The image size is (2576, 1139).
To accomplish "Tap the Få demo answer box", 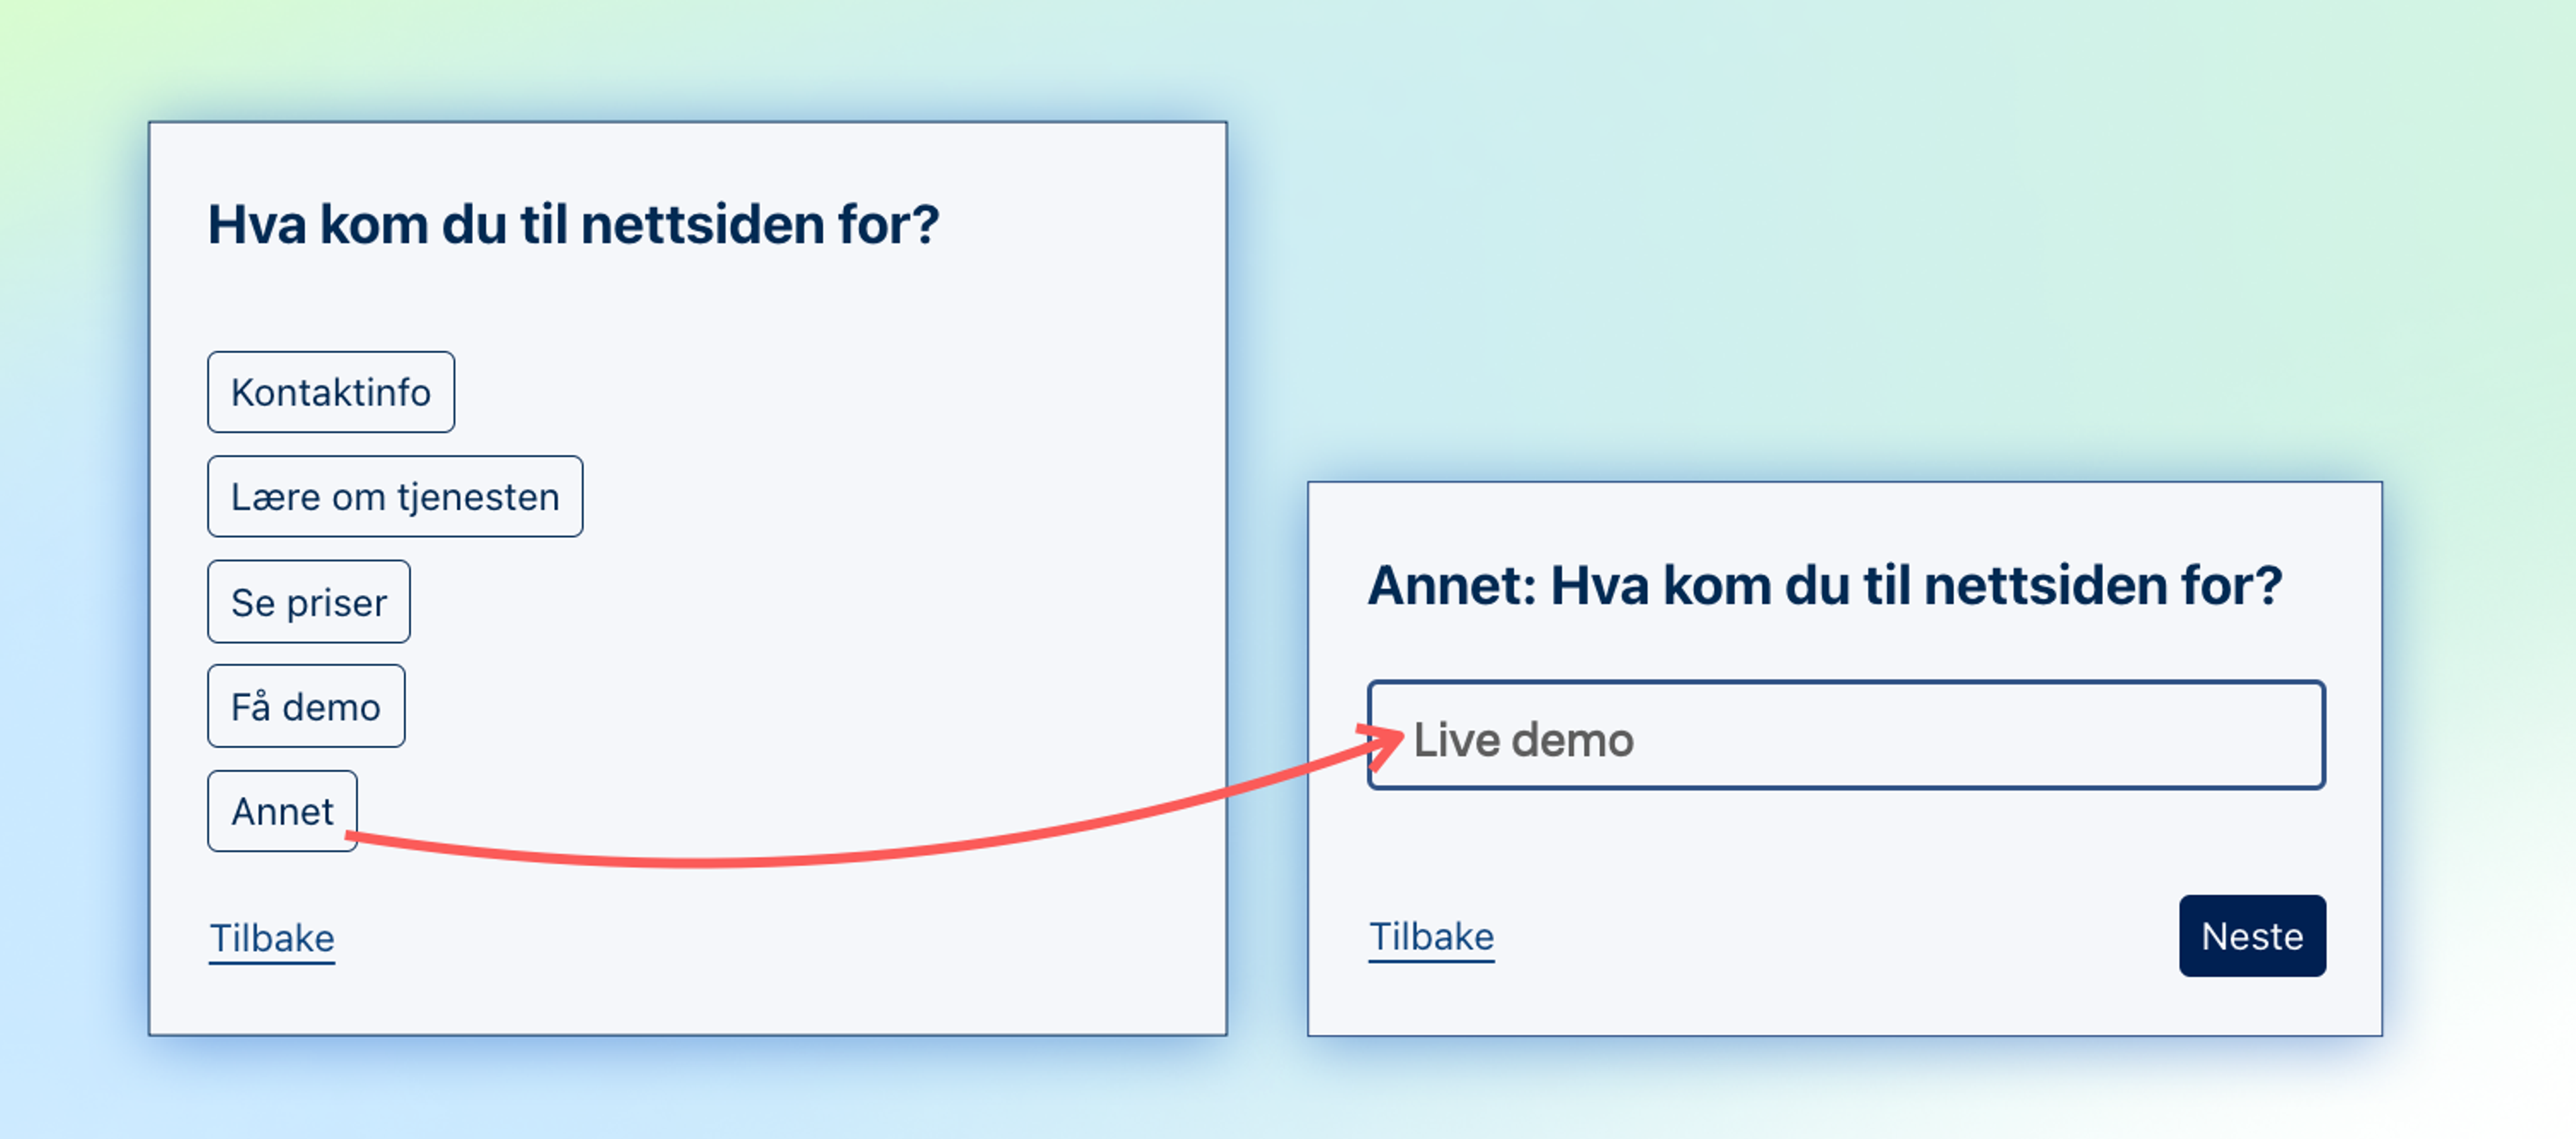I will tap(306, 707).
